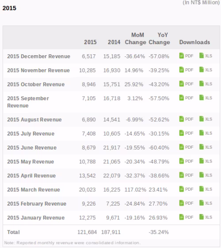Open November 2015 revenue PDF file
This screenshot has height=248, width=221.
pos(187,70)
